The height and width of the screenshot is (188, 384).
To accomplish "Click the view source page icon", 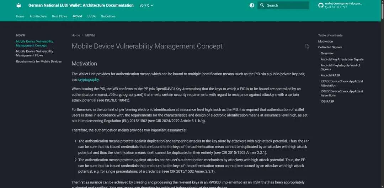I will [x=307, y=46].
